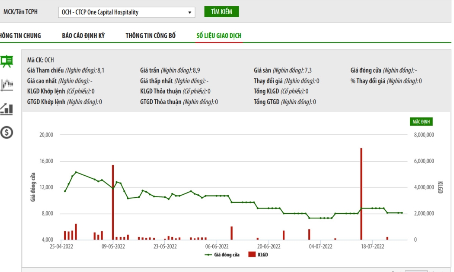Select the candlestick chart sidebar icon
Screen dimensions: 454x272
(6, 85)
